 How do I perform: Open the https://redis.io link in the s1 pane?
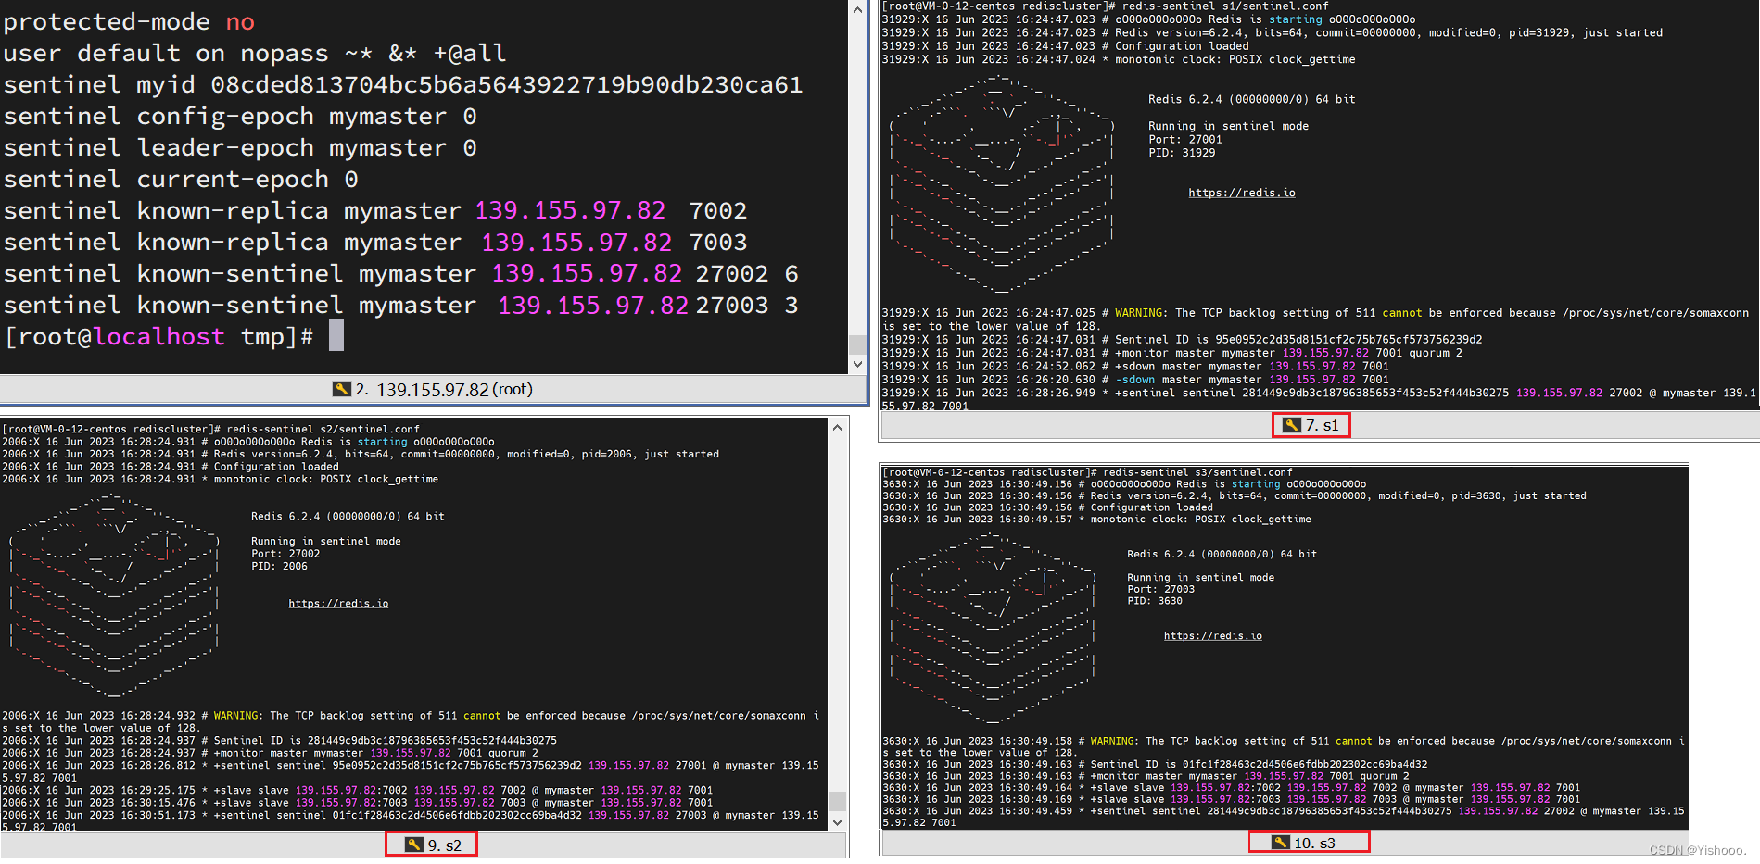click(1242, 193)
